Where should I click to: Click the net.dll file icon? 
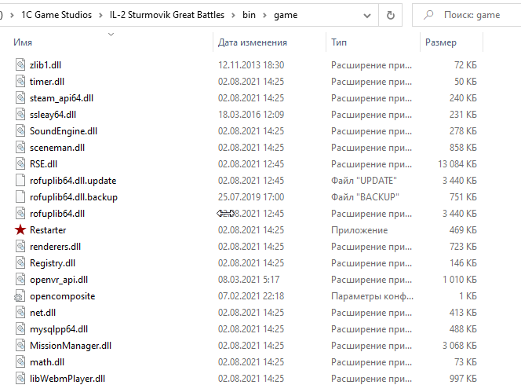20,313
